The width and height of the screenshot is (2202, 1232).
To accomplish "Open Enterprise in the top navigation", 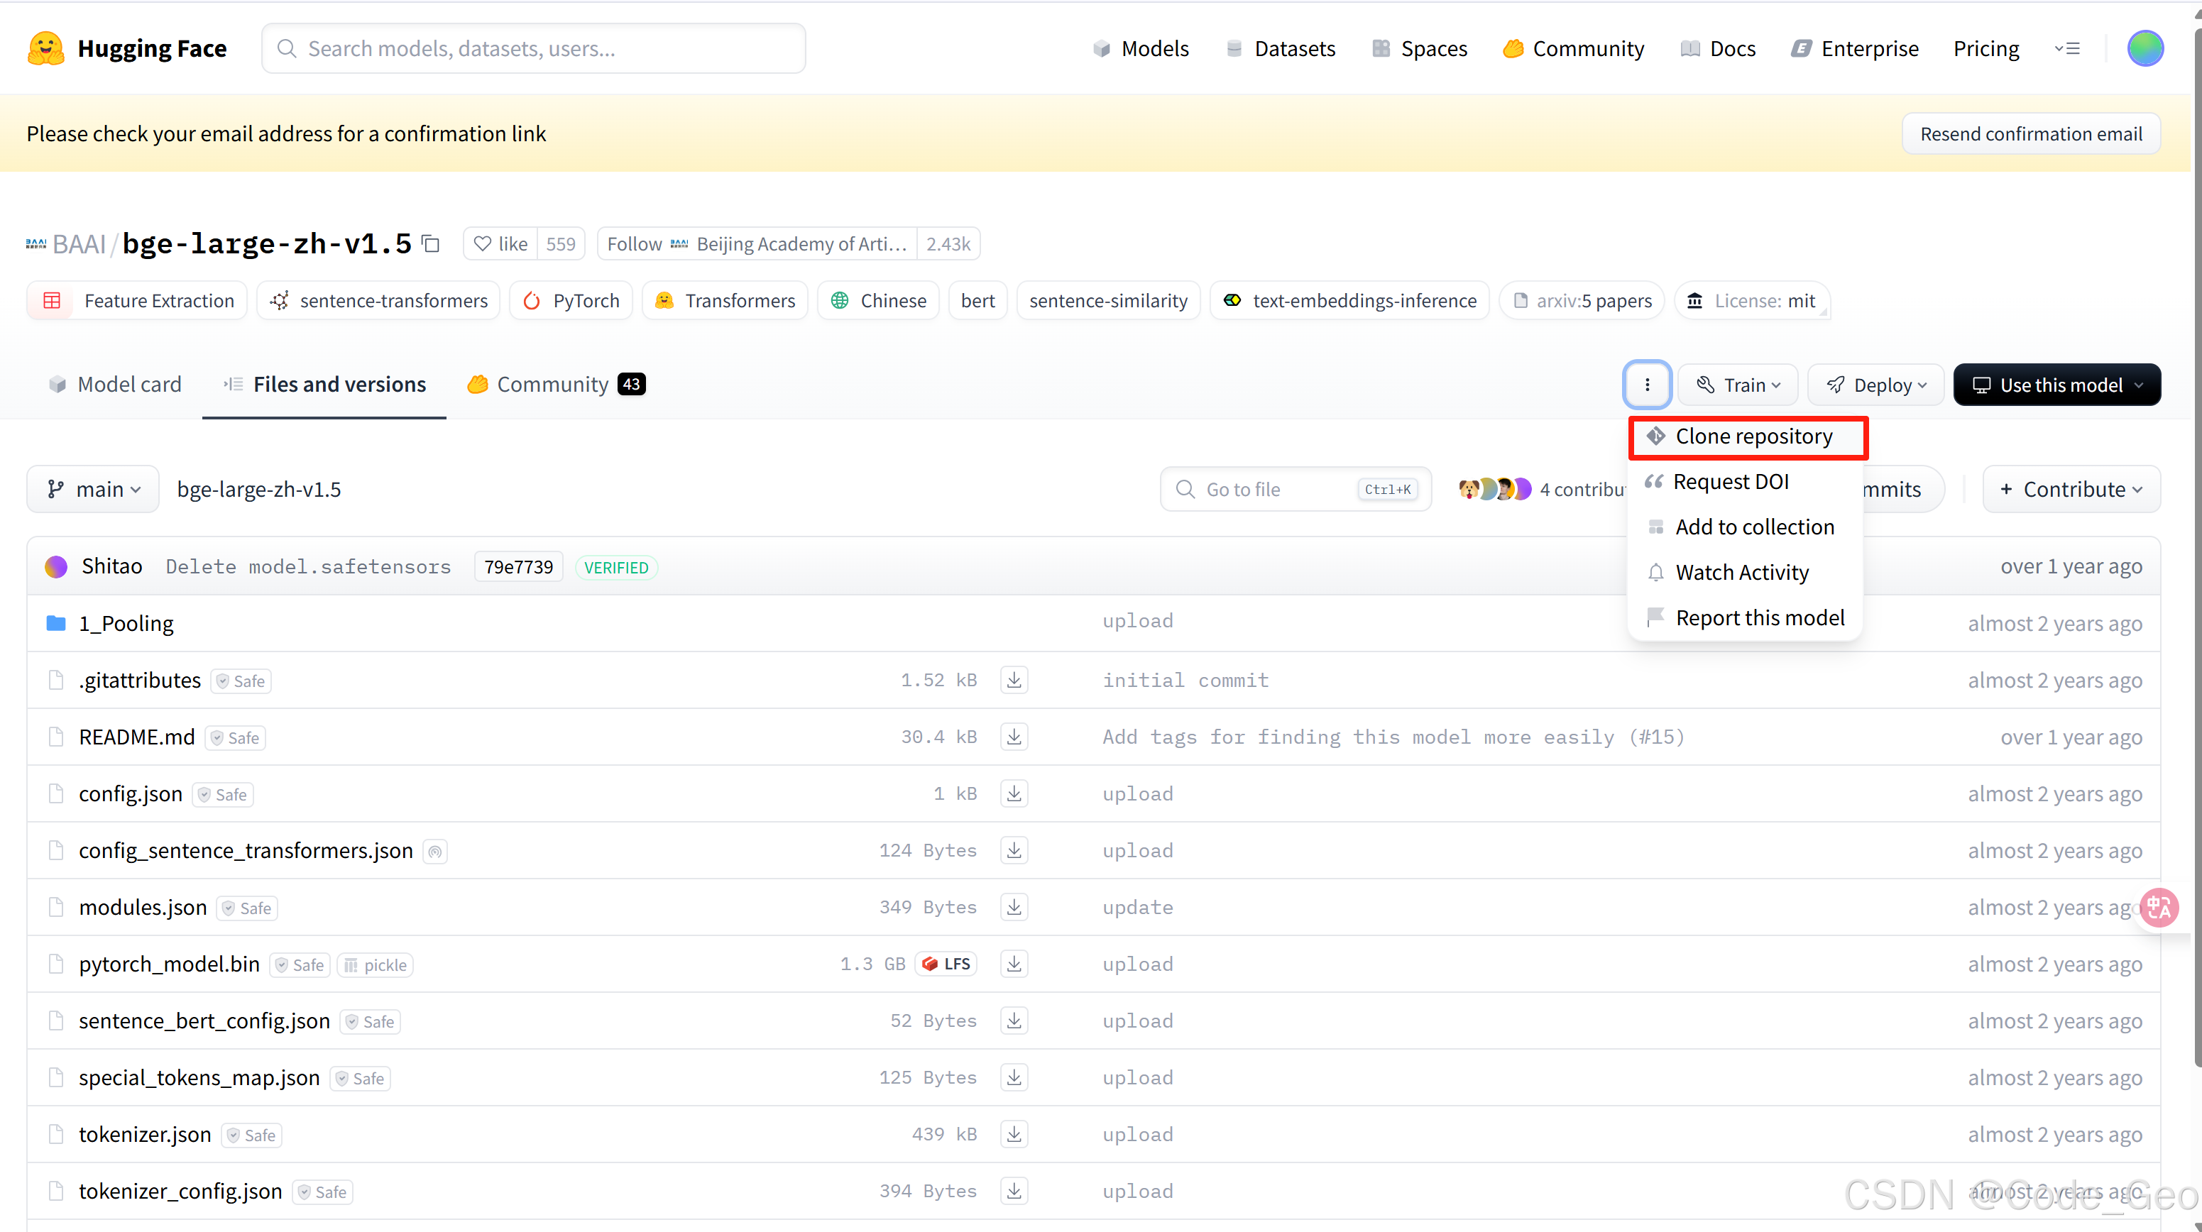I will pos(1855,49).
